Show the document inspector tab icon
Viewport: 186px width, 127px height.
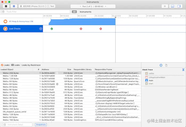[x=166, y=65]
